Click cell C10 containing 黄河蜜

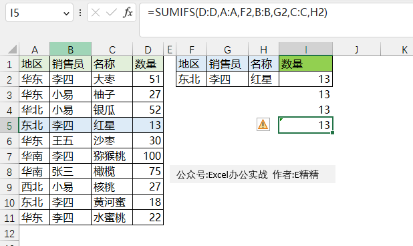tap(112, 203)
